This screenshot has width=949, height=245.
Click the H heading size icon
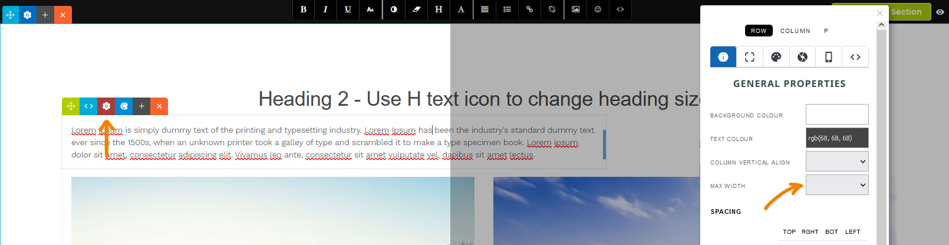pyautogui.click(x=439, y=9)
